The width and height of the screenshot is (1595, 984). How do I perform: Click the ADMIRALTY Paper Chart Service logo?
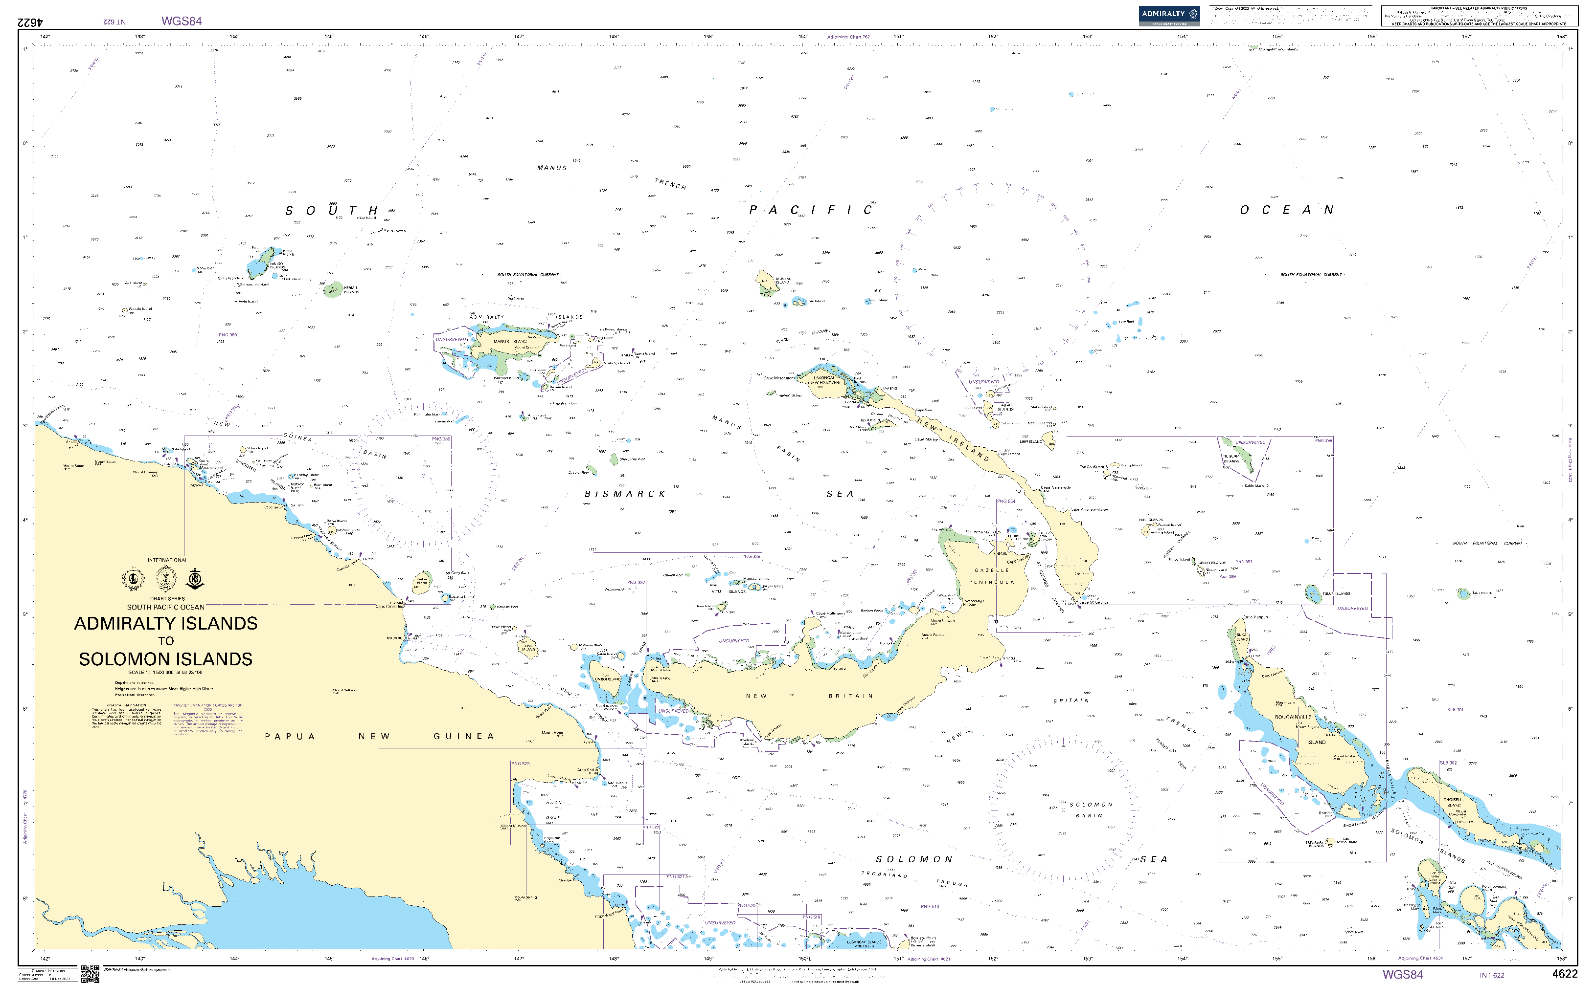point(1169,15)
